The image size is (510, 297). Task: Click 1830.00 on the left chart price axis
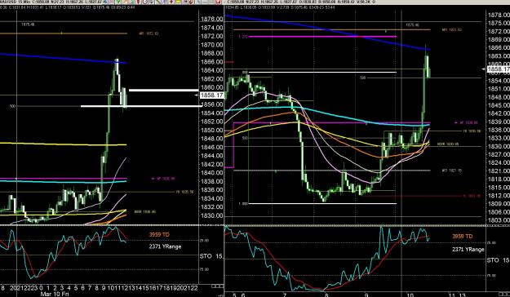point(211,215)
